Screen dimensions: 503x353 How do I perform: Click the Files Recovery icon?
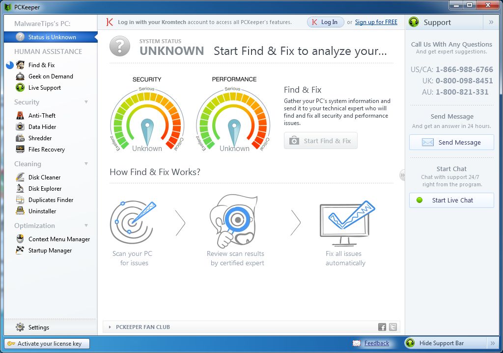20,149
